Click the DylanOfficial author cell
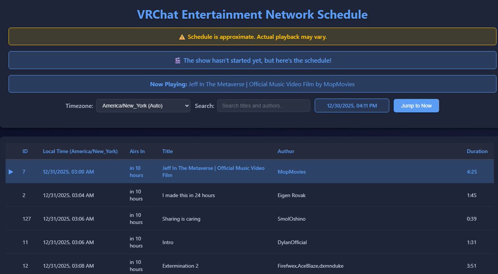This screenshot has height=274, width=498. click(x=292, y=242)
